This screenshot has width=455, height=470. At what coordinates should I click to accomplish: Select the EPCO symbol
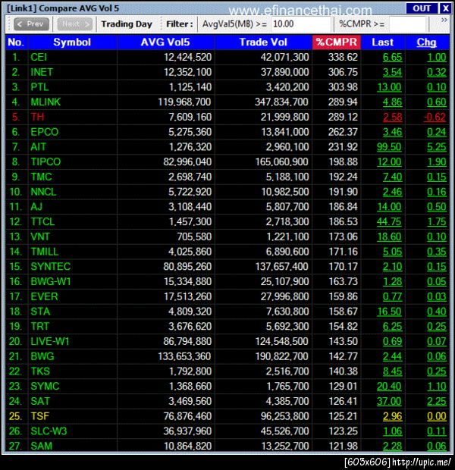coord(45,132)
